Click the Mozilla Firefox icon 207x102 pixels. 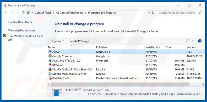50,69
